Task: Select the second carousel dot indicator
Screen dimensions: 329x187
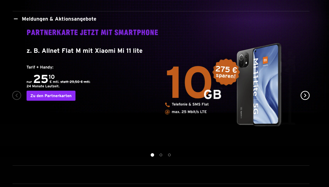Action: [x=161, y=155]
